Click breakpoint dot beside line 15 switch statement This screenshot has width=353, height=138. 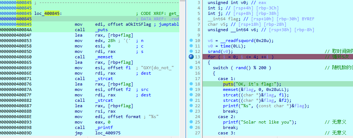(x=191, y=67)
